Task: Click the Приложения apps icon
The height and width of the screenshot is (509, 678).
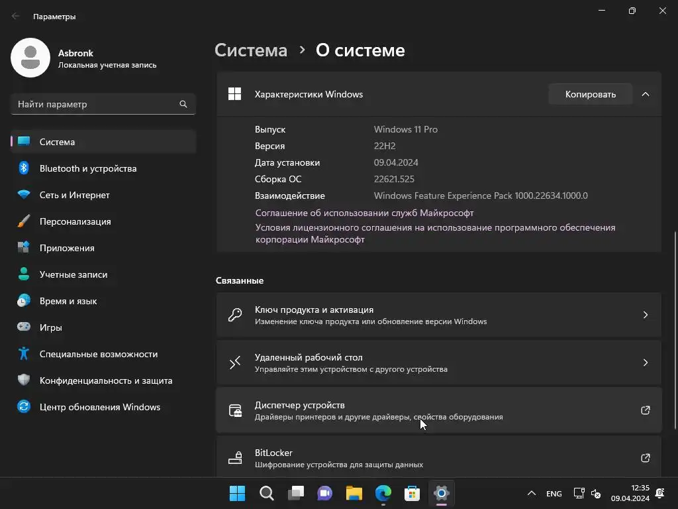Action: (x=24, y=248)
